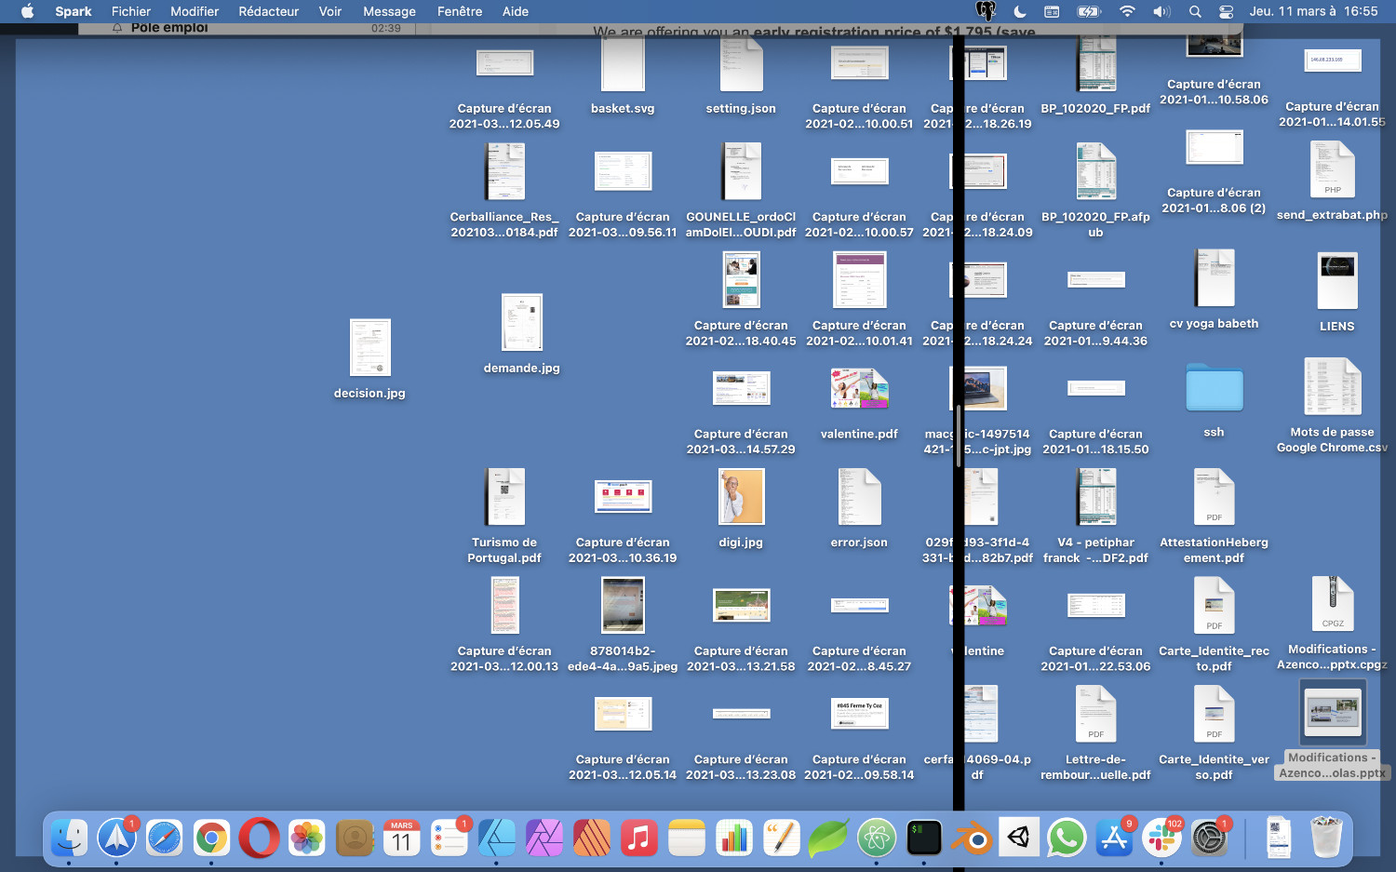Select error.json file icon
Screen dimensions: 1396x872
[859, 496]
